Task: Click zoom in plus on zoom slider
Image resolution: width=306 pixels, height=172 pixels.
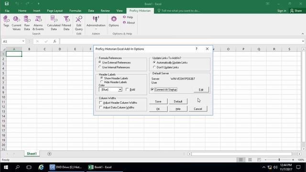Action: (293, 160)
